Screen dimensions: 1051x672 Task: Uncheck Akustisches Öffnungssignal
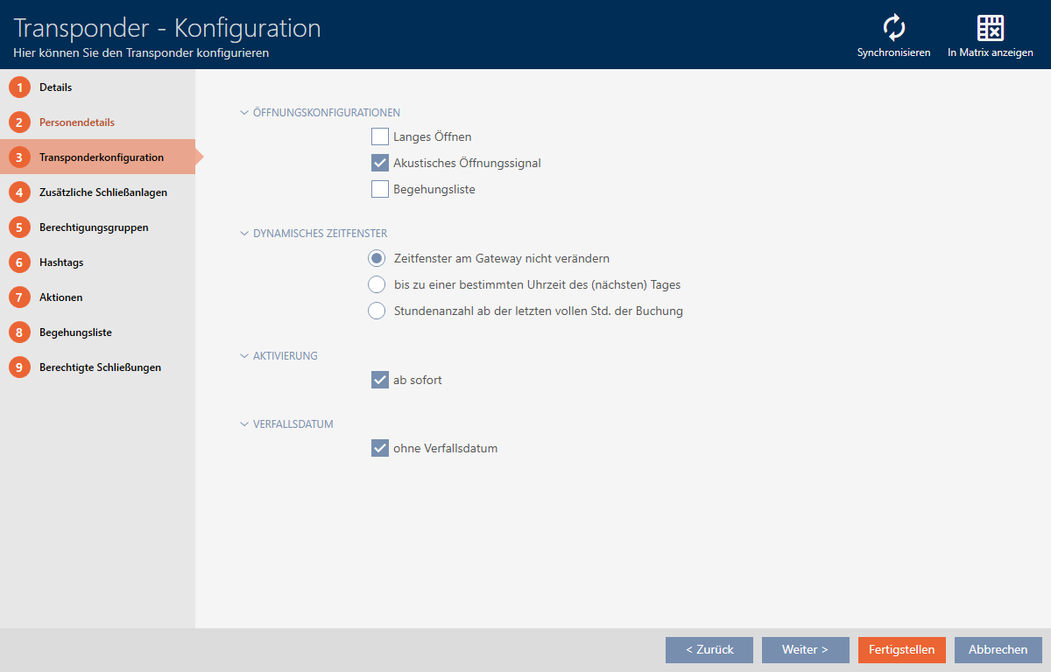tap(380, 163)
